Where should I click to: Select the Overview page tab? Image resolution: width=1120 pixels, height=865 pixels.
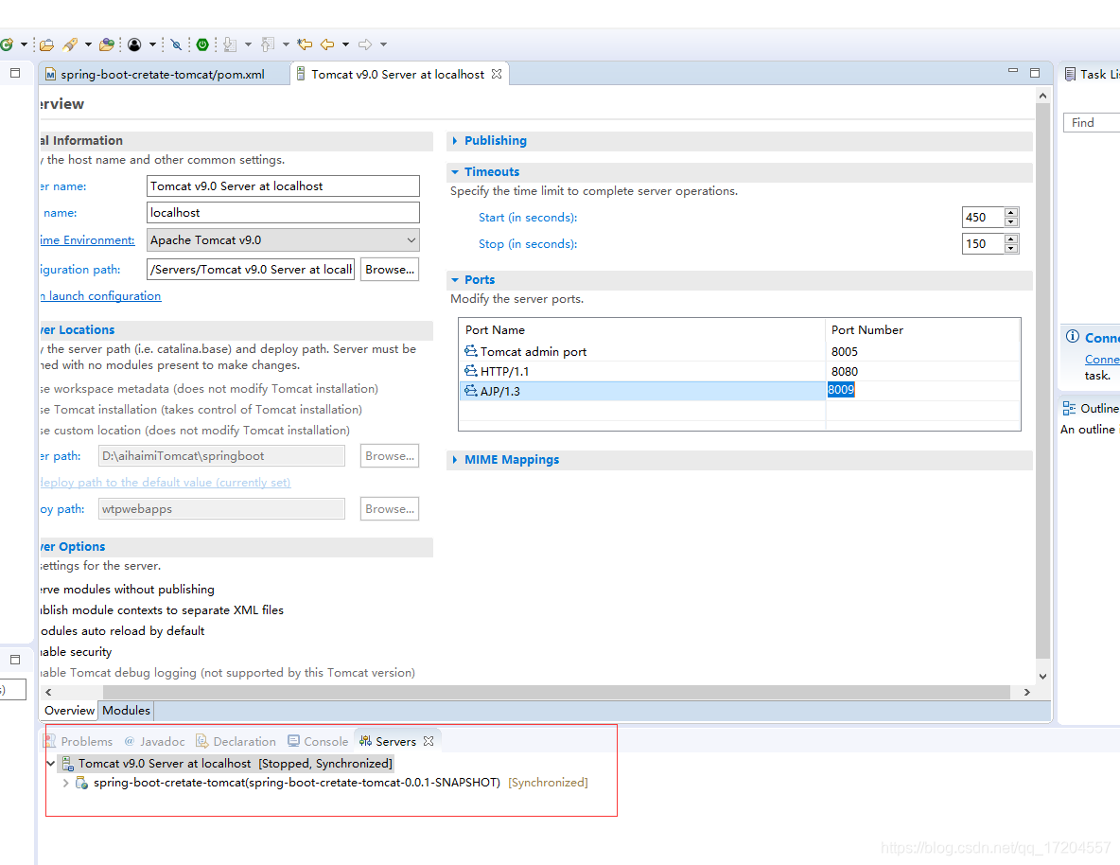click(x=69, y=711)
